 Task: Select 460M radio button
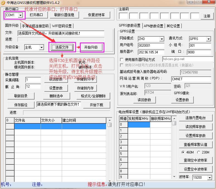[183, 152]
